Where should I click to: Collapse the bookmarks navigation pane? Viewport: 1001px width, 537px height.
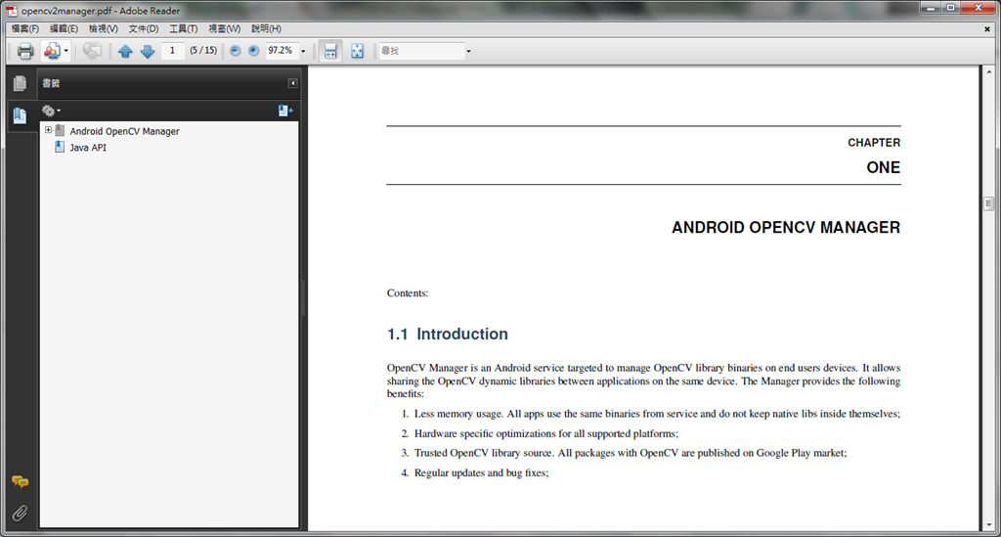292,83
